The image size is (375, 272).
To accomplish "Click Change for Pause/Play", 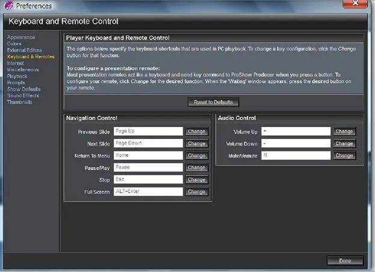I will [197, 168].
